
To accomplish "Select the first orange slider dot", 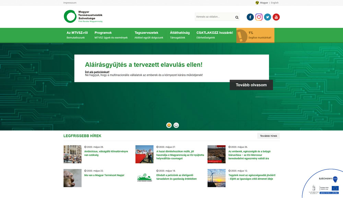I will (169, 125).
